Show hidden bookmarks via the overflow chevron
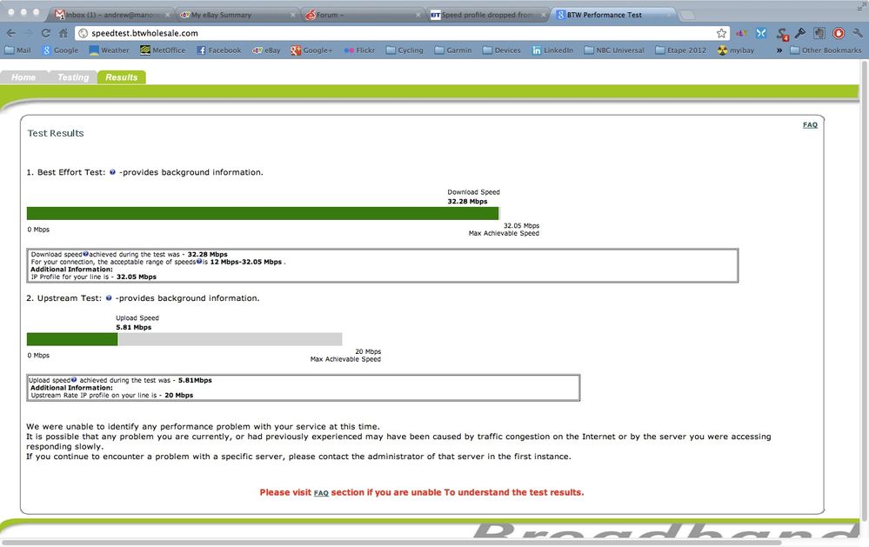This screenshot has width=869, height=547. click(779, 50)
